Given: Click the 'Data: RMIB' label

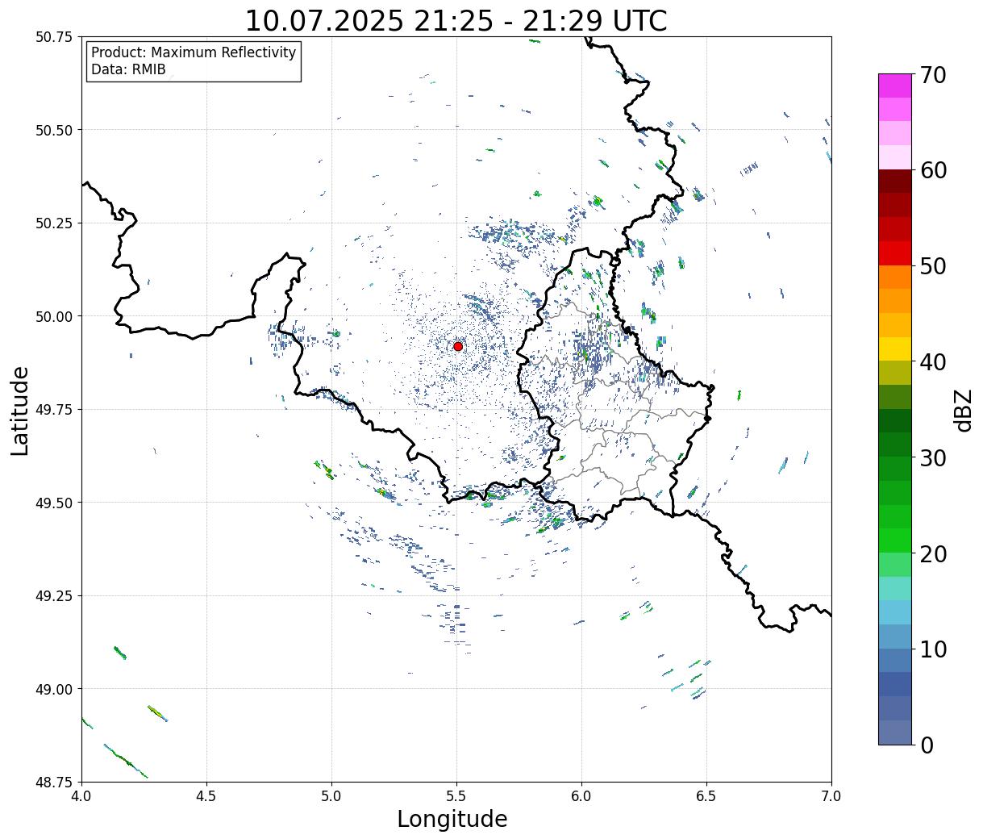Looking at the screenshot, I should pos(128,70).
